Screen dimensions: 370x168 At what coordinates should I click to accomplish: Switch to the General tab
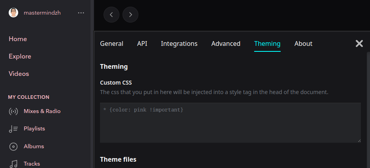(x=111, y=43)
